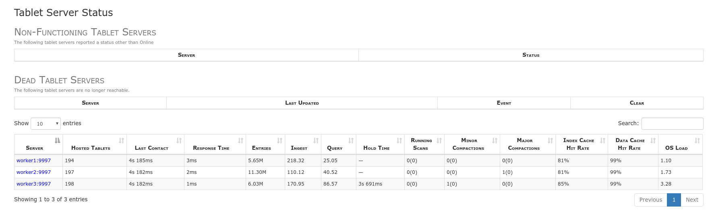Click Ingest value 218.32
The height and width of the screenshot is (215, 710).
[x=296, y=161]
